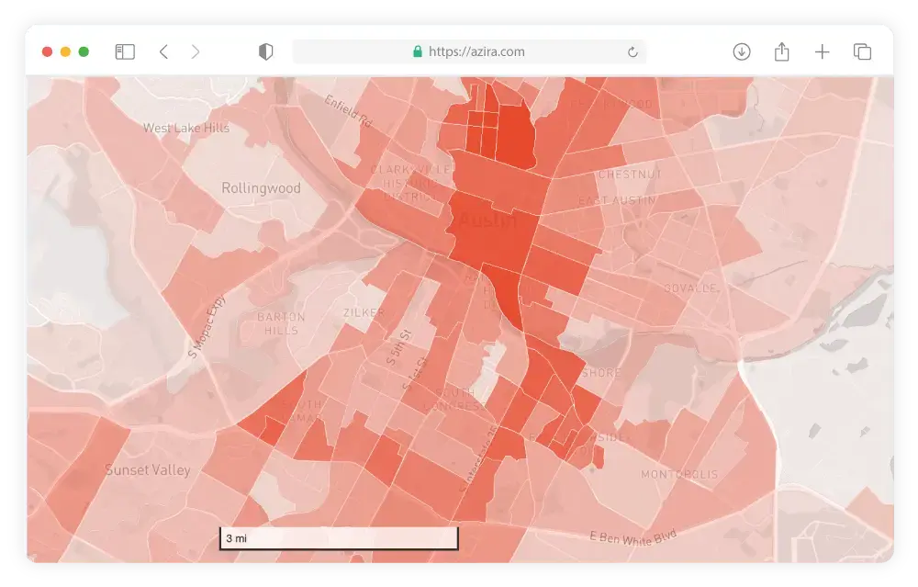Open a new tab with plus icon

point(823,52)
